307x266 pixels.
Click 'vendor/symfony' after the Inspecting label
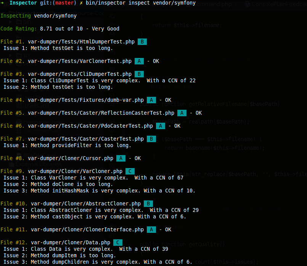click(55, 16)
